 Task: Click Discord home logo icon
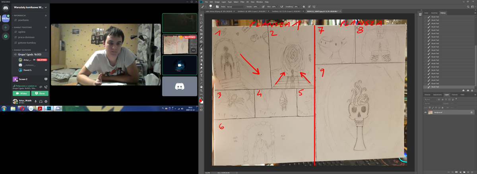tap(6, 8)
